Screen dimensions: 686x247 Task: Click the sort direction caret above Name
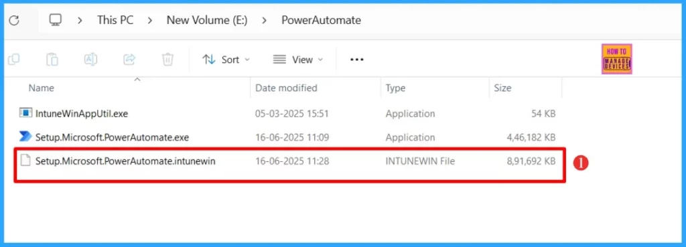tap(137, 80)
